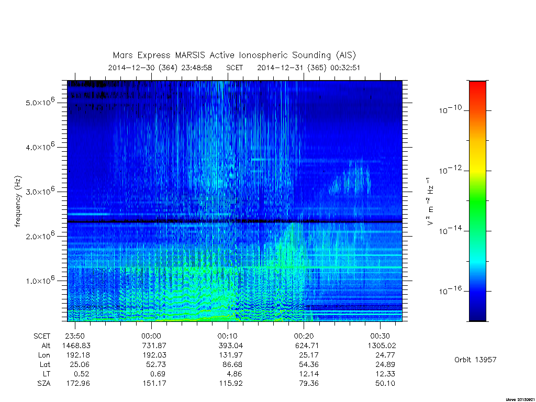Click the V² m⁻² Hz⁻¹ units label

tap(430, 201)
